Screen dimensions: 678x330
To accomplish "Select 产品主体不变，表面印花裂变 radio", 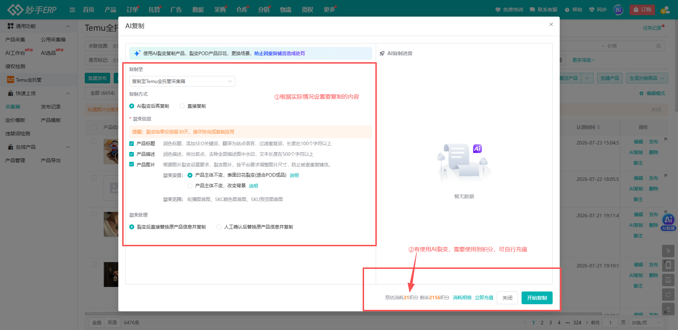I will 190,175.
